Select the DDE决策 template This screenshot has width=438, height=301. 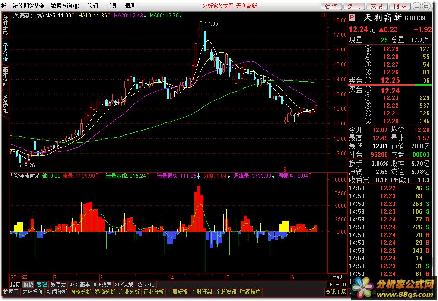[102, 285]
